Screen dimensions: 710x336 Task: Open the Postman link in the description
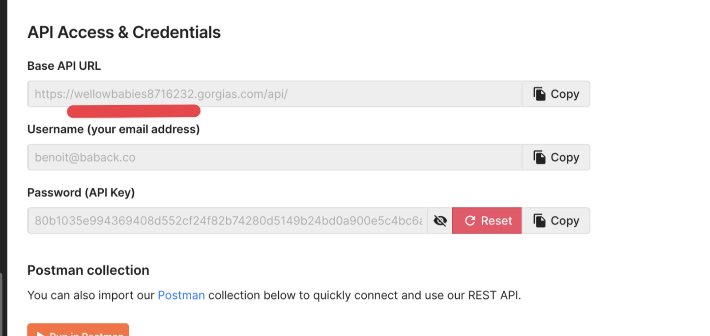click(181, 295)
